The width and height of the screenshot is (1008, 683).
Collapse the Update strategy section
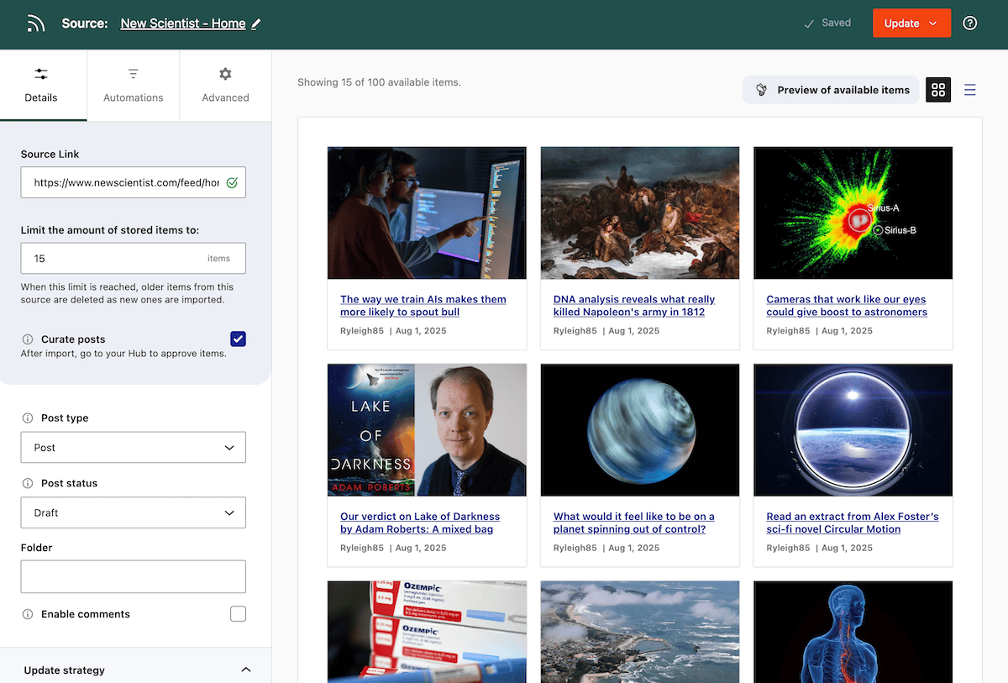coord(246,670)
